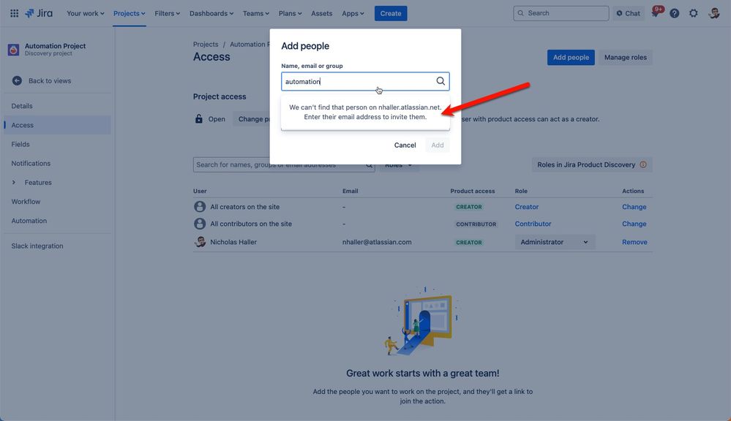The height and width of the screenshot is (421, 731).
Task: Click the Automation Project title in sidebar
Action: (55, 45)
